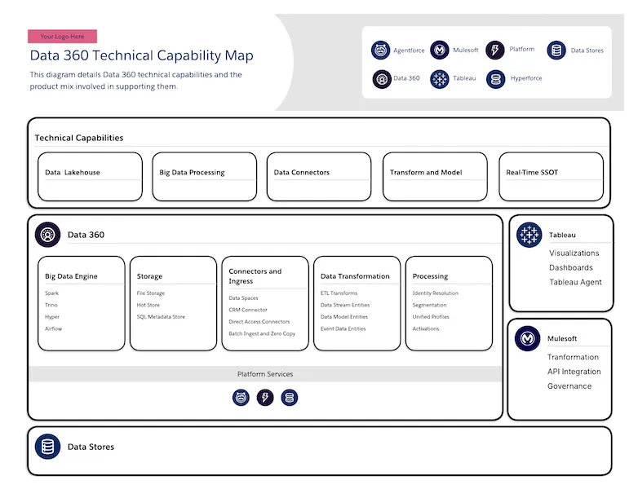
Task: Click Tranformation in Mulesoft panel
Action: pos(573,357)
